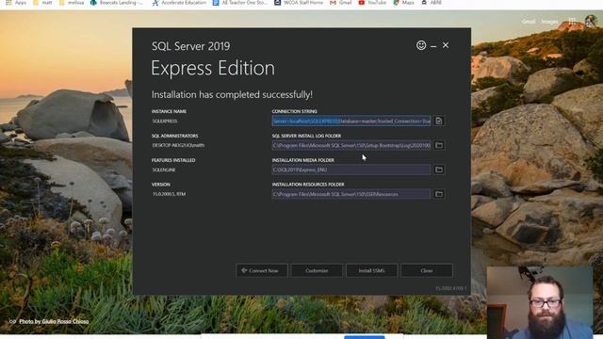Click the SQLEXPRESS instance name value

pyautogui.click(x=165, y=121)
